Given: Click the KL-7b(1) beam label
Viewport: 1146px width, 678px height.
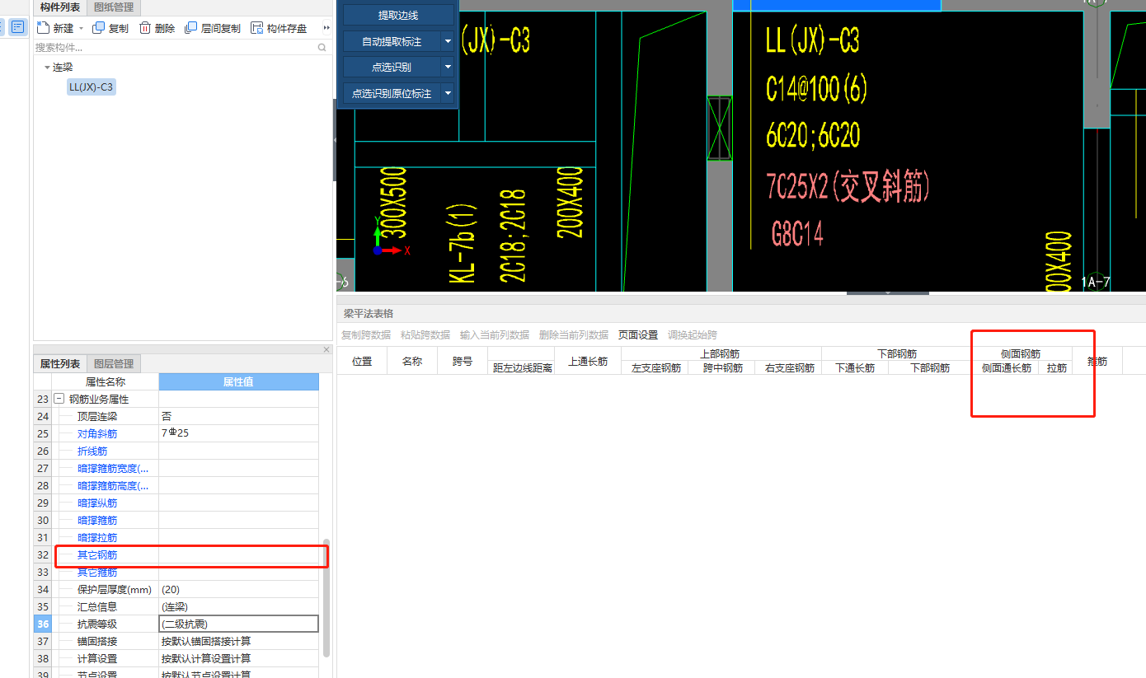Looking at the screenshot, I should 463,244.
